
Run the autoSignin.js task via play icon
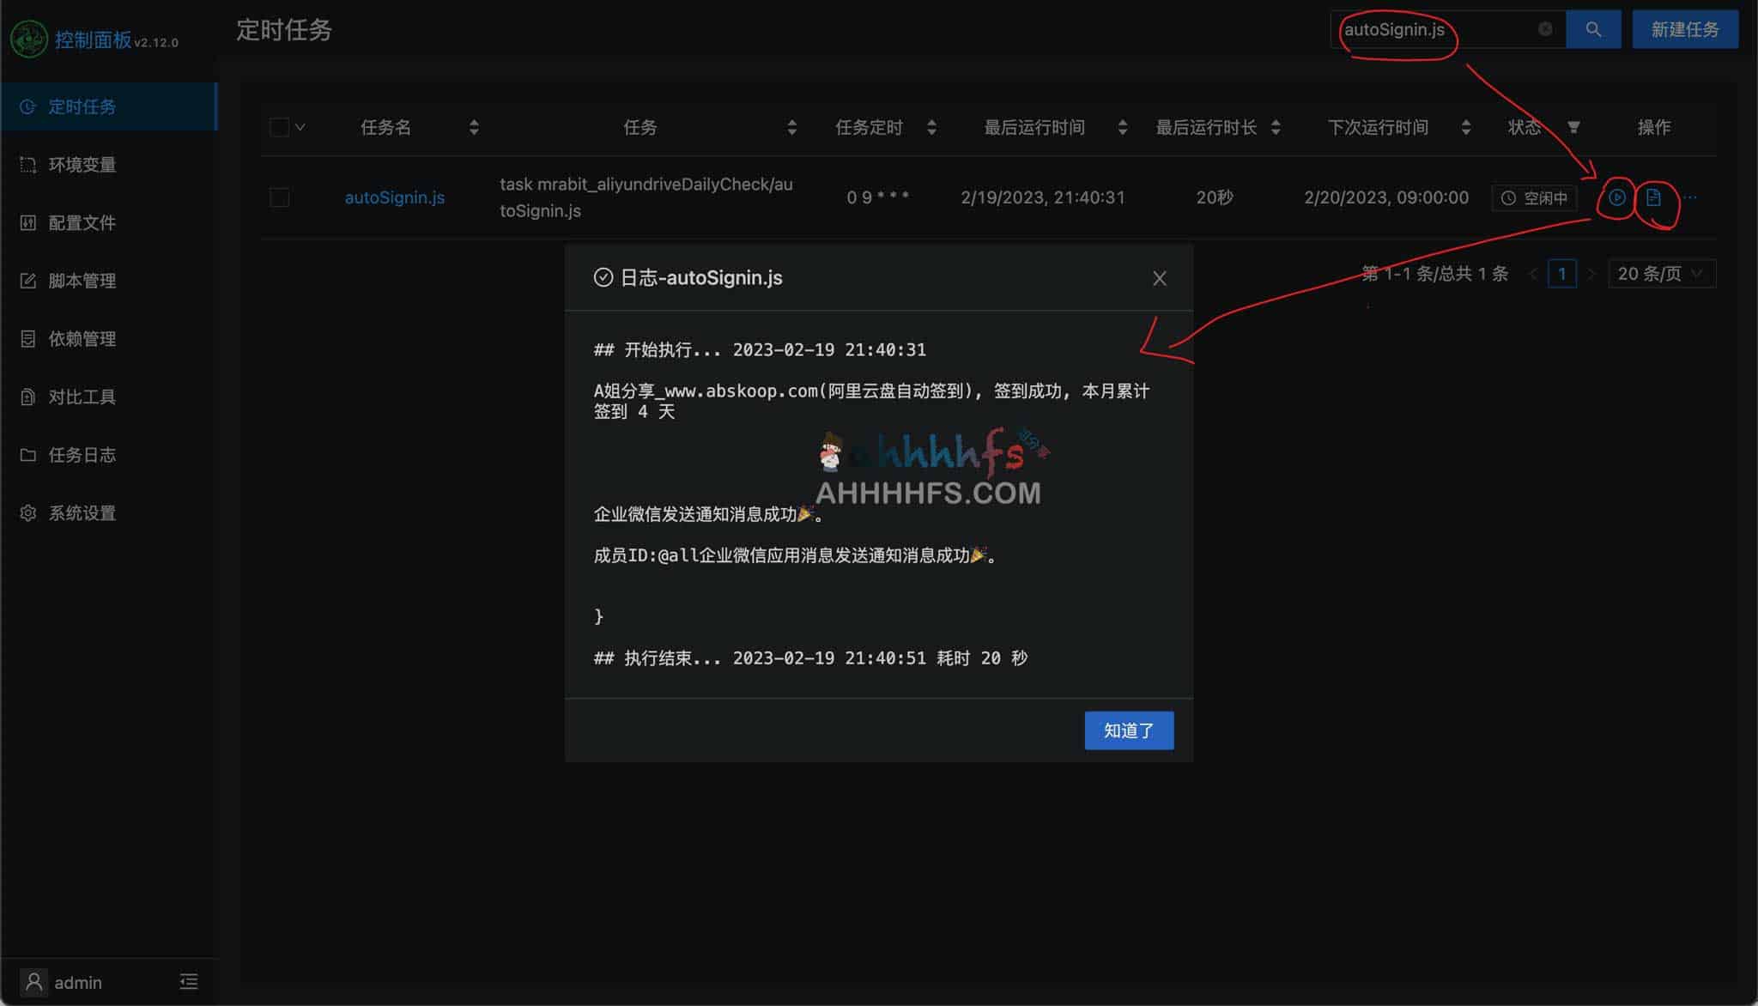1617,197
